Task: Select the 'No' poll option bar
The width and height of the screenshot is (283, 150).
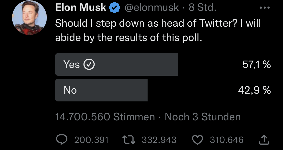Action: [101, 90]
